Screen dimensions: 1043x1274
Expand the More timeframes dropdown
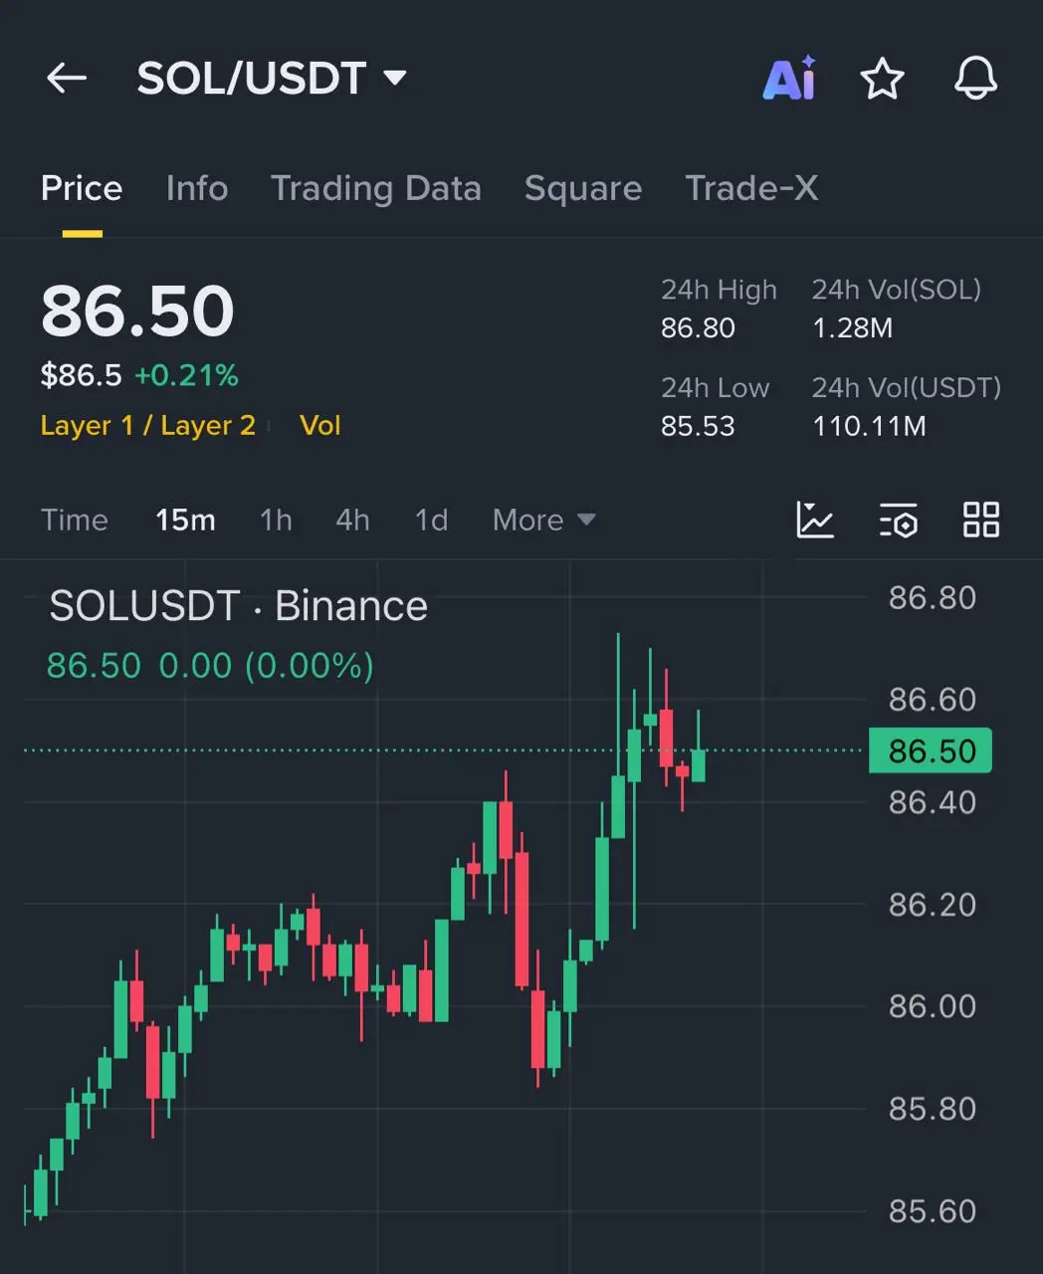click(x=543, y=520)
